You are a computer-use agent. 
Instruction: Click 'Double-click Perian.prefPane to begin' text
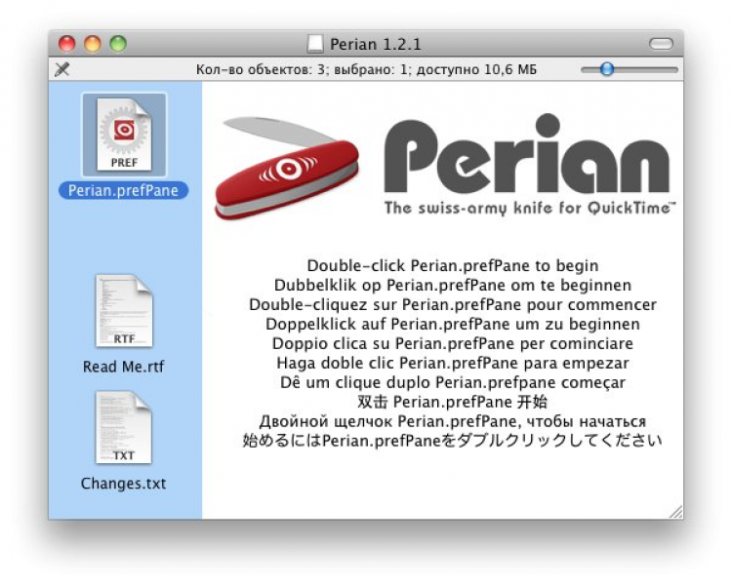point(452,265)
